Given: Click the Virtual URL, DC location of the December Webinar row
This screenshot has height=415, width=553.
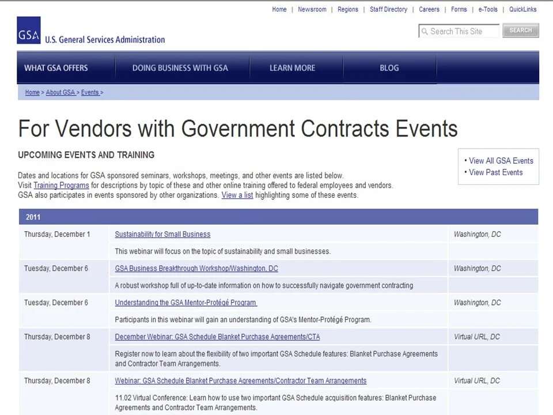Looking at the screenshot, I should coord(476,337).
